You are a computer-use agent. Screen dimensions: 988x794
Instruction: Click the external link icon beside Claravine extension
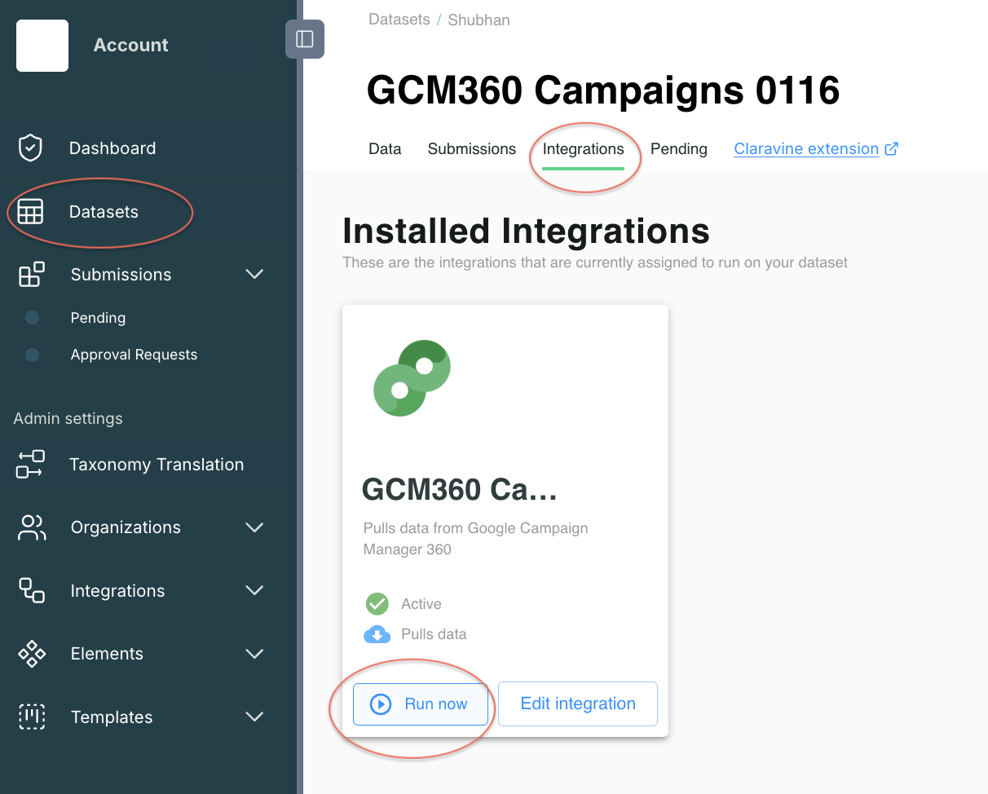(x=892, y=149)
